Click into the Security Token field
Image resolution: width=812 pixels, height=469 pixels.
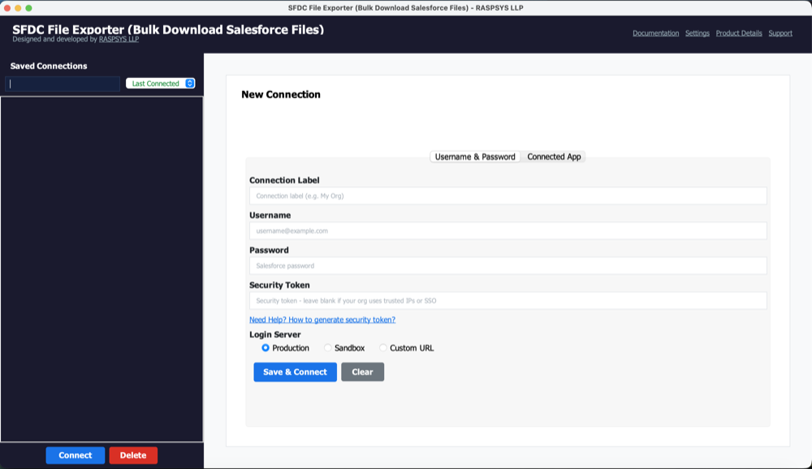508,301
